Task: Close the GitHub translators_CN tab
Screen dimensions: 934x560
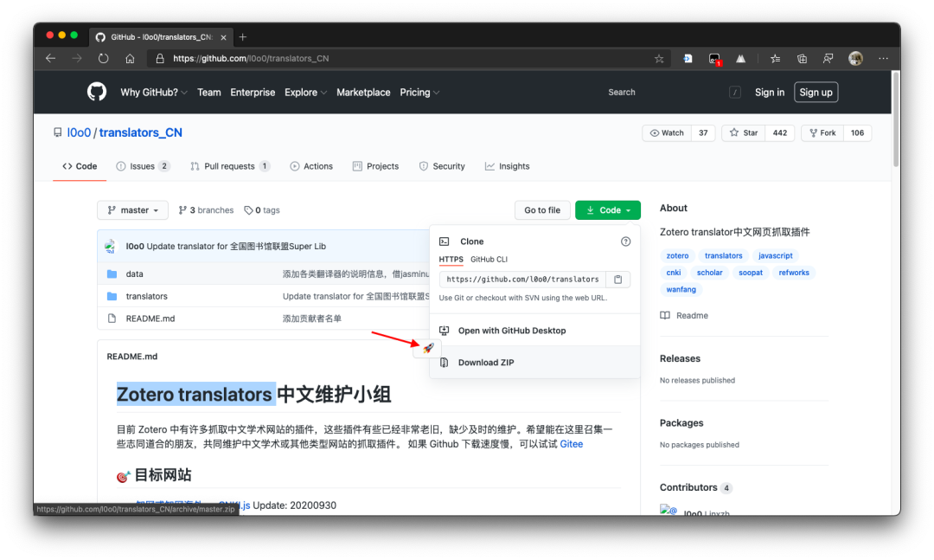Action: (x=223, y=37)
